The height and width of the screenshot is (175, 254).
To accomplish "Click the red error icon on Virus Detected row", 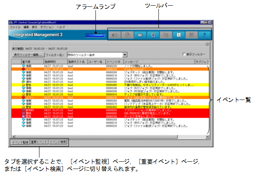I will pyautogui.click(x=24, y=69).
